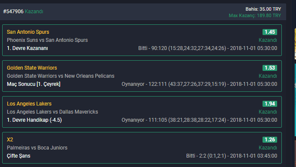296x167 pixels.
Task: Click the Kazandı status beside #547906
Action: (x=34, y=12)
